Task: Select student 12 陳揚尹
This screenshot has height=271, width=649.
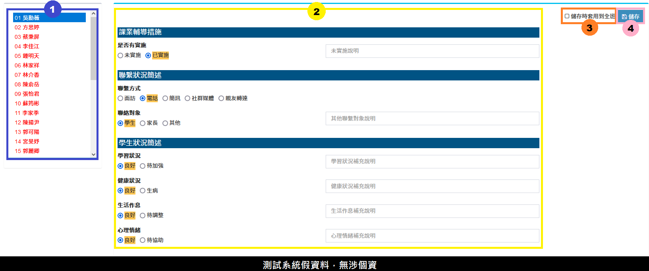Action: pyautogui.click(x=27, y=122)
